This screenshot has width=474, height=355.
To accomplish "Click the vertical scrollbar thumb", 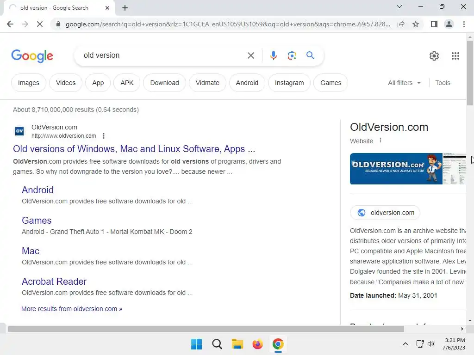I will point(470,73).
